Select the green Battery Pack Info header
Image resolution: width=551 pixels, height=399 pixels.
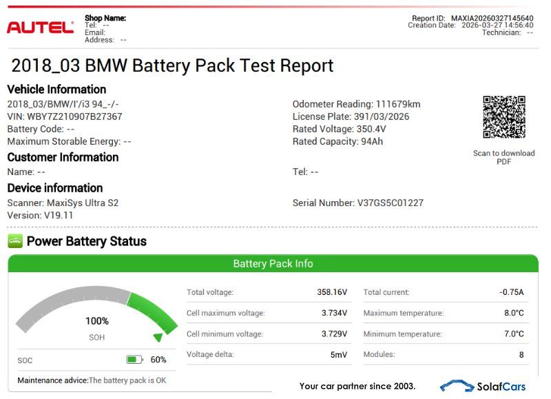(x=273, y=263)
